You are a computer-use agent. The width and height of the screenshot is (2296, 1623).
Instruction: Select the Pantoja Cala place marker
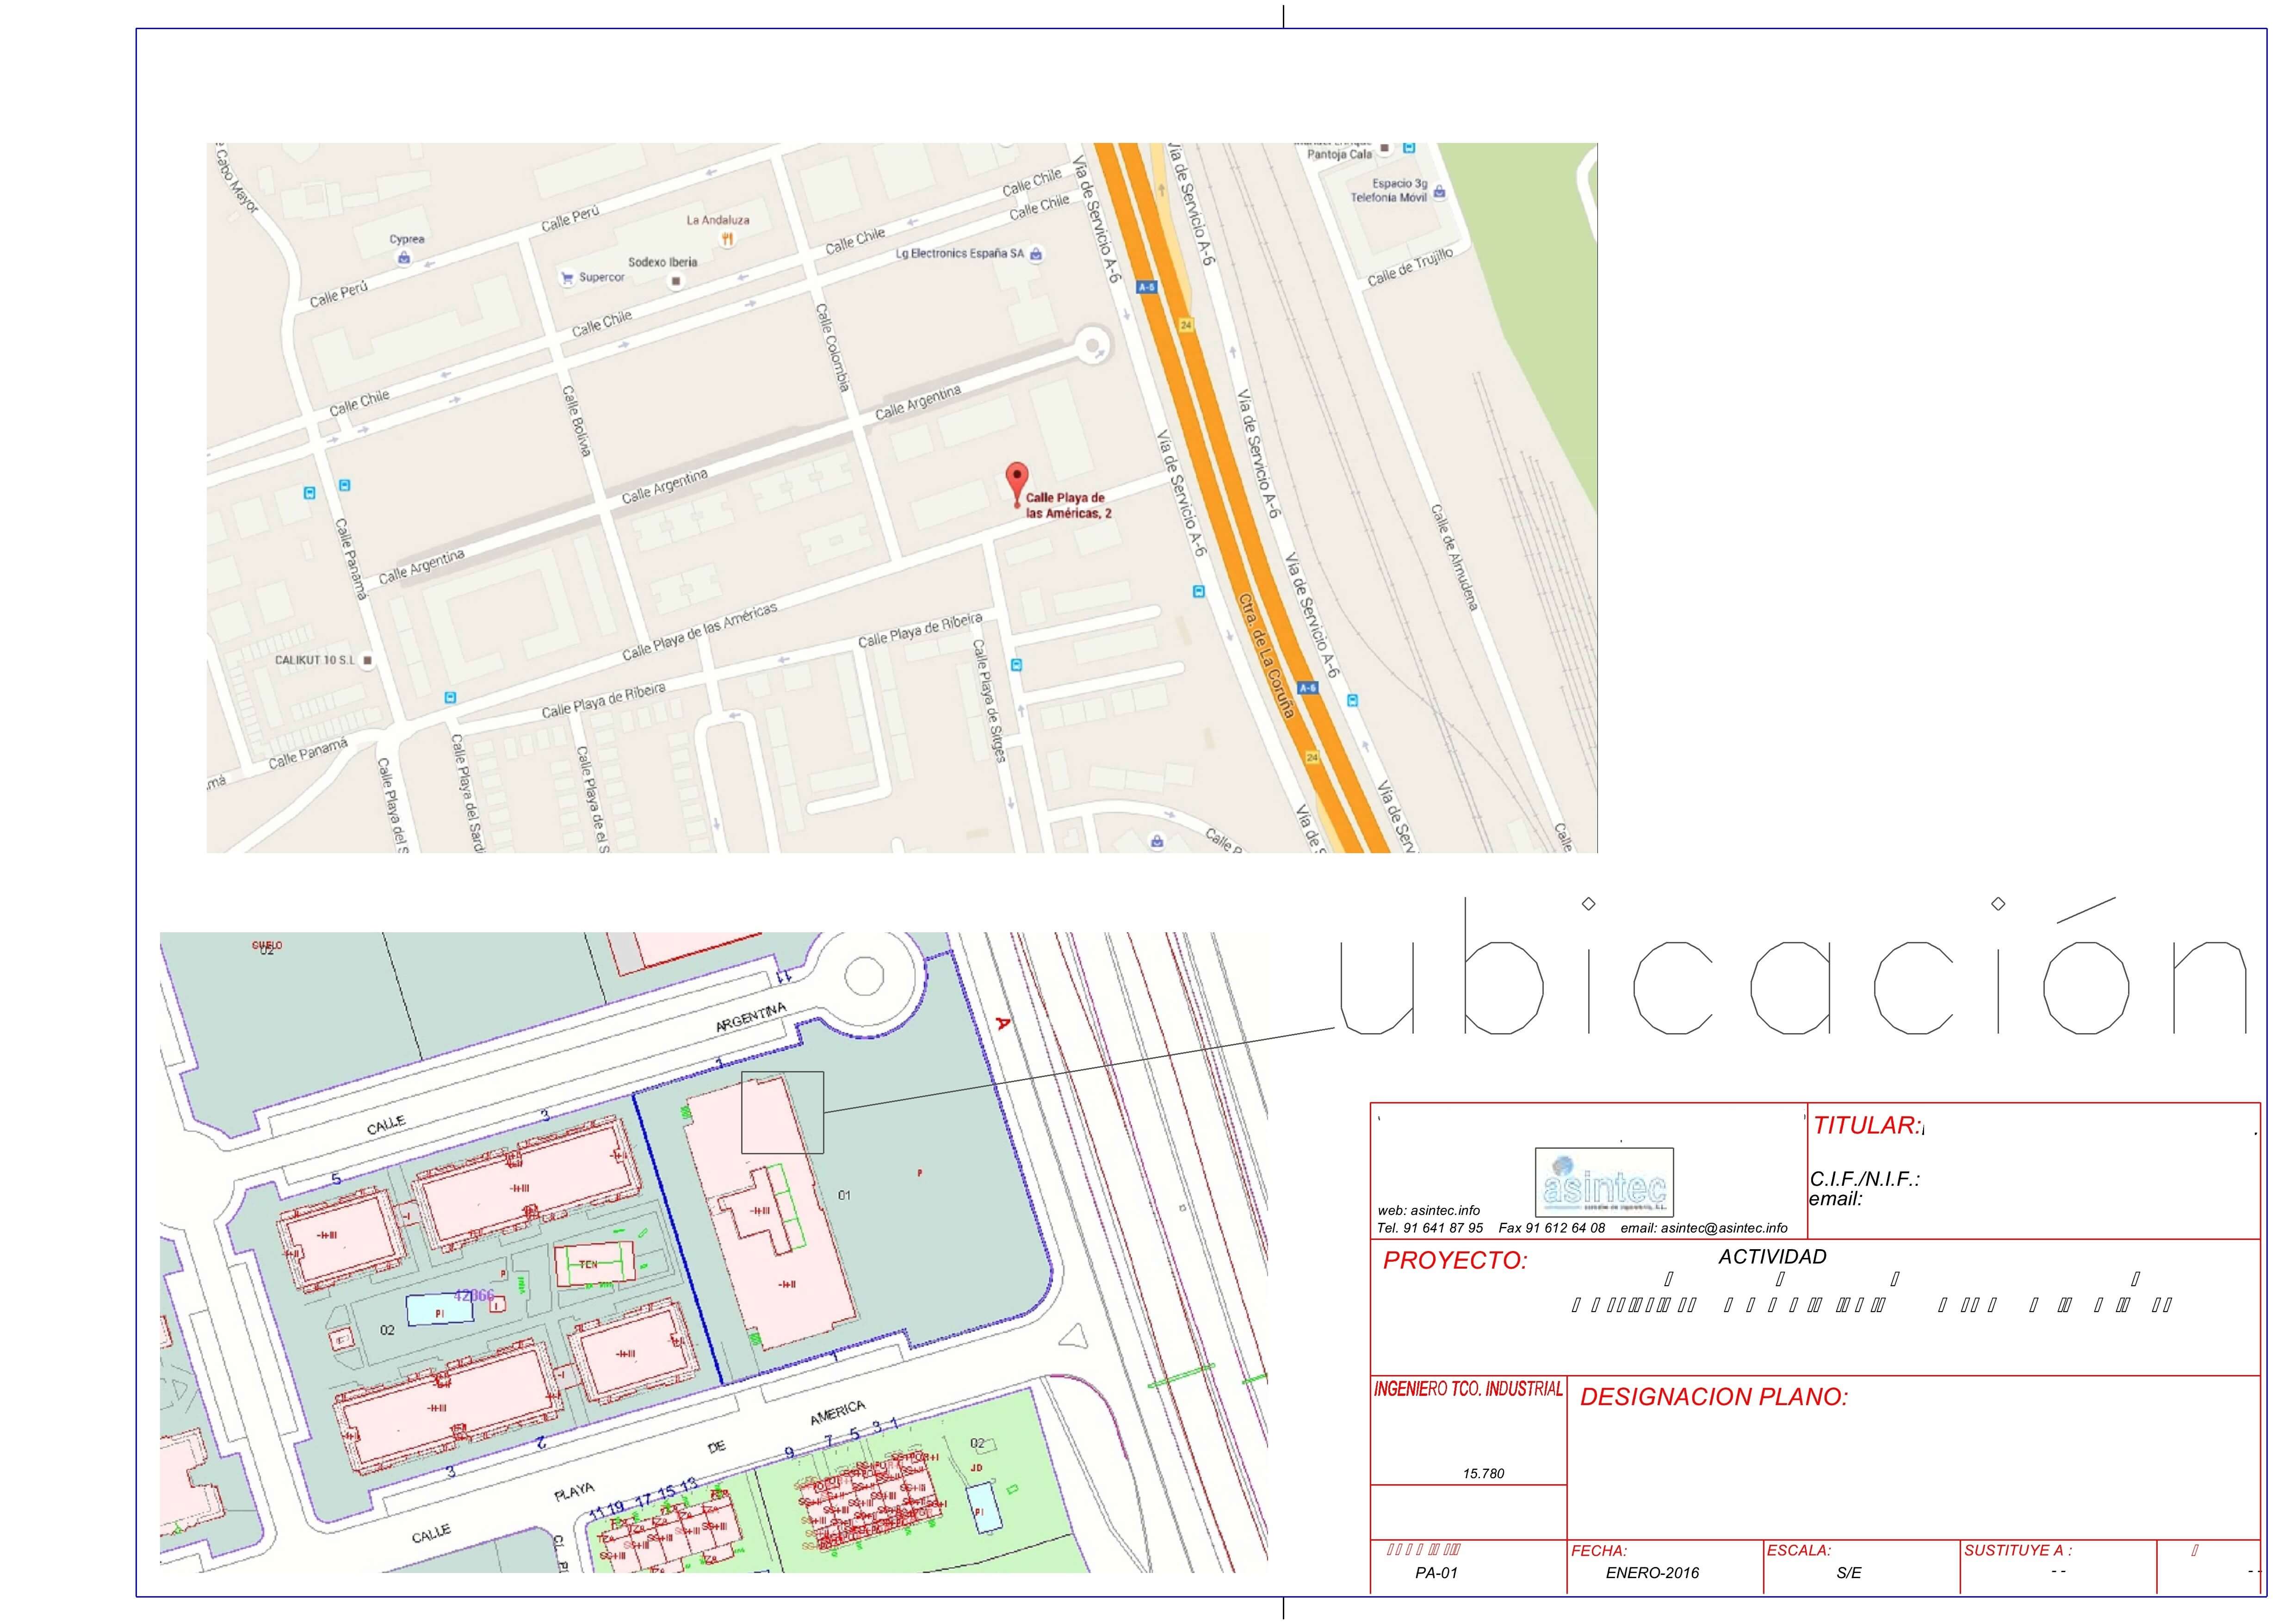pos(1385,148)
